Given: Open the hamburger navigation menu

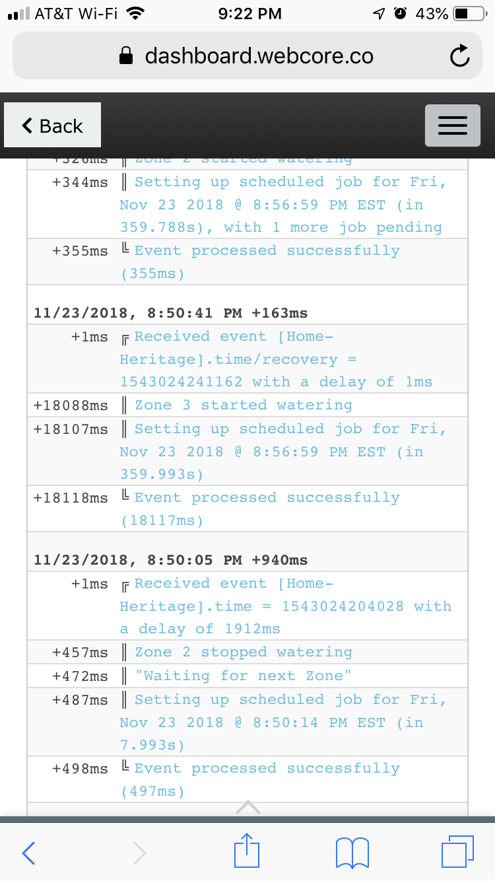Looking at the screenshot, I should [x=453, y=125].
